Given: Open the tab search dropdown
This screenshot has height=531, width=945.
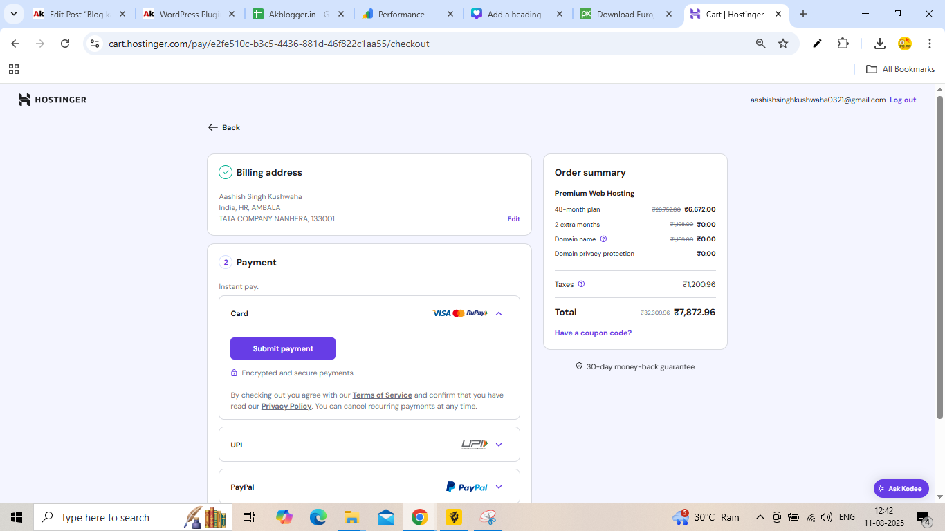Looking at the screenshot, I should coord(13,14).
